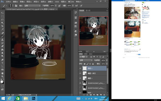Click the delete layer trash icon
161x101 pixels.
coord(104,95)
